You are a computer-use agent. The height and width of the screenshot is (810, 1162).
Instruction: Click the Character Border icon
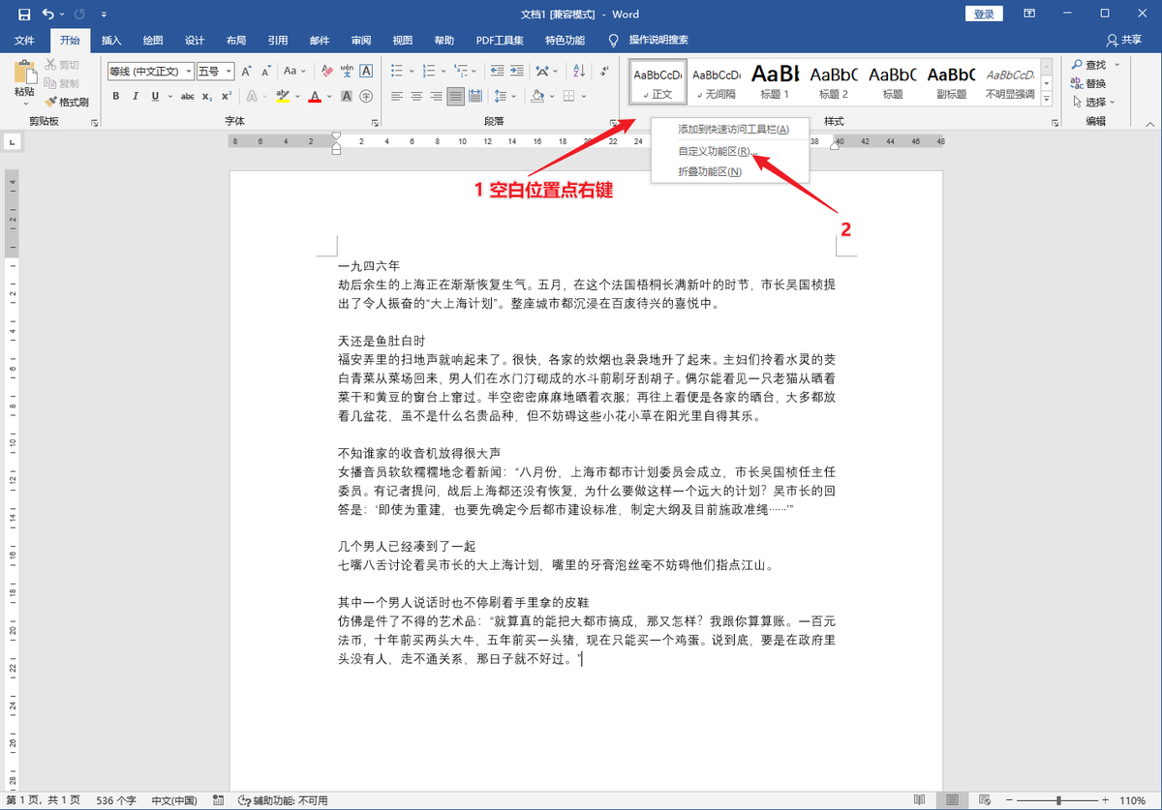pyautogui.click(x=366, y=71)
